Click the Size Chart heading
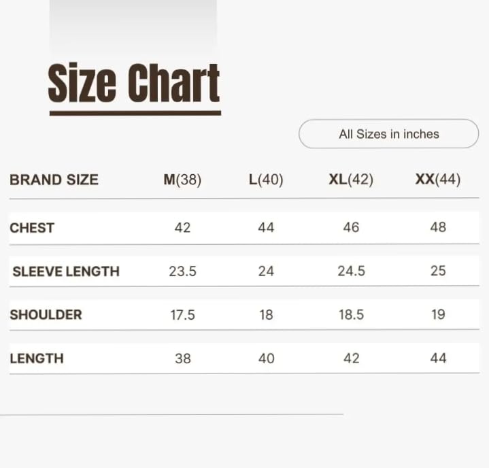The image size is (489, 468). [134, 84]
